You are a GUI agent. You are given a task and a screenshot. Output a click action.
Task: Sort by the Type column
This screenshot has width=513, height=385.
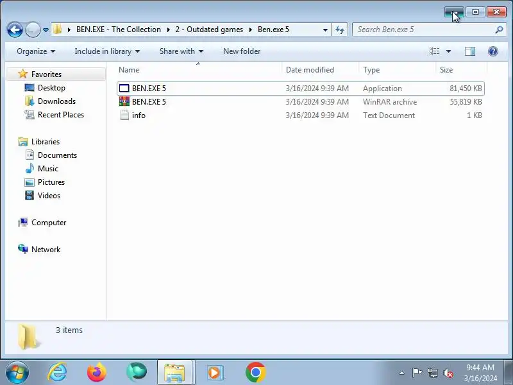397,70
